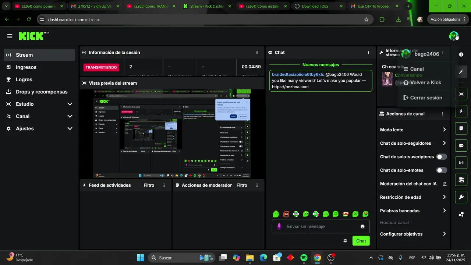Insert the heart-eyes green emote
The height and width of the screenshot is (265, 471).
[365, 214]
